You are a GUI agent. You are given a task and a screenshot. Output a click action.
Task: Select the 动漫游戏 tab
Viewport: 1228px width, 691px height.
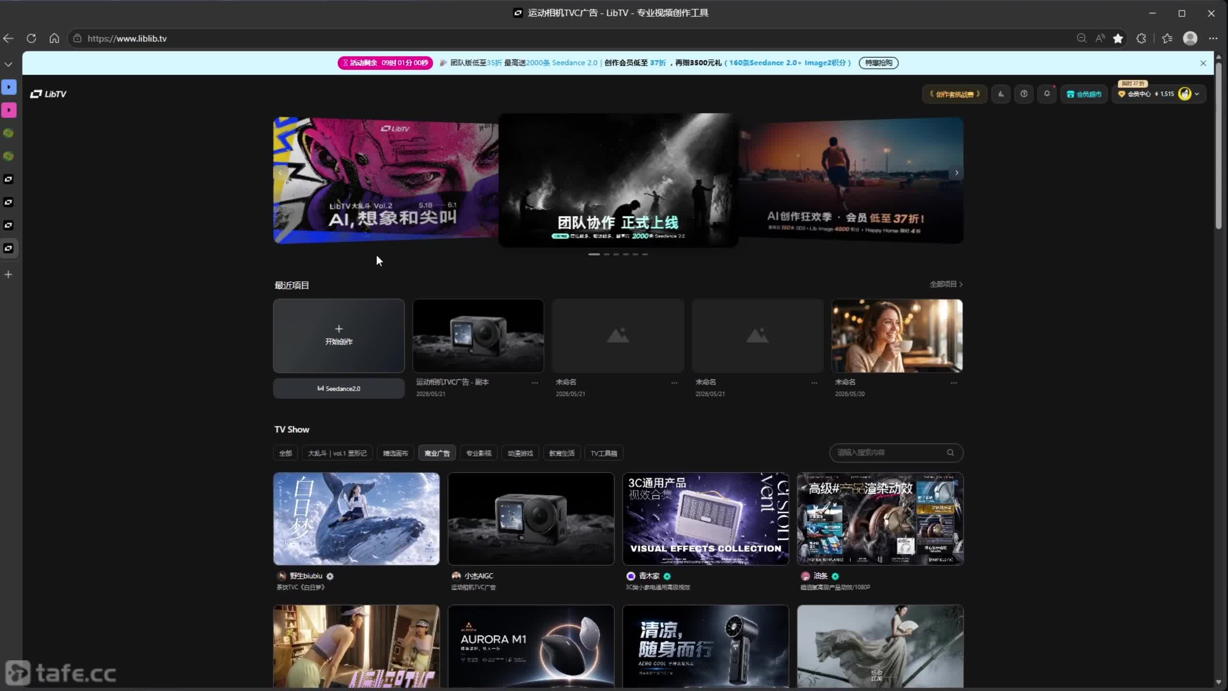point(520,453)
